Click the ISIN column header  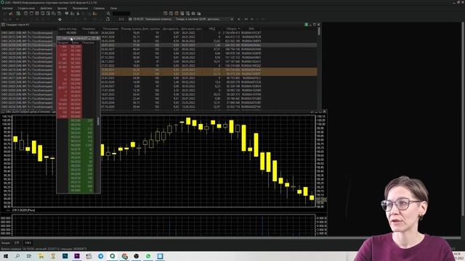tap(251, 29)
